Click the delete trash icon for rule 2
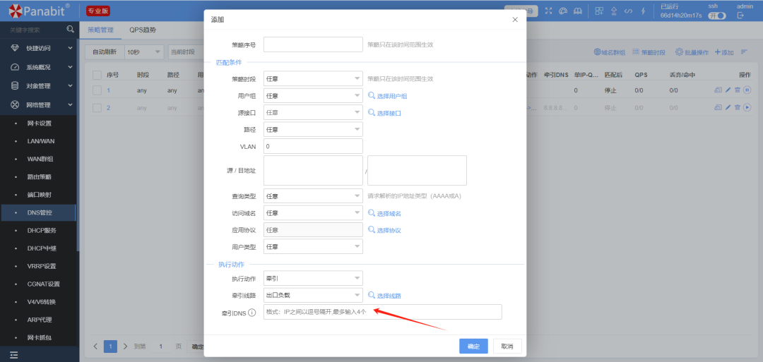This screenshot has width=763, height=362. [x=738, y=107]
